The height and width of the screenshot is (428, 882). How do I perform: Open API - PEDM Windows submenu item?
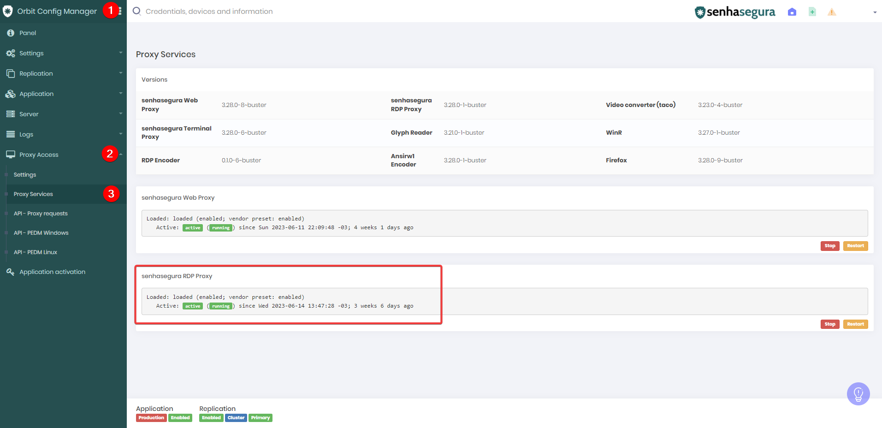pos(41,233)
